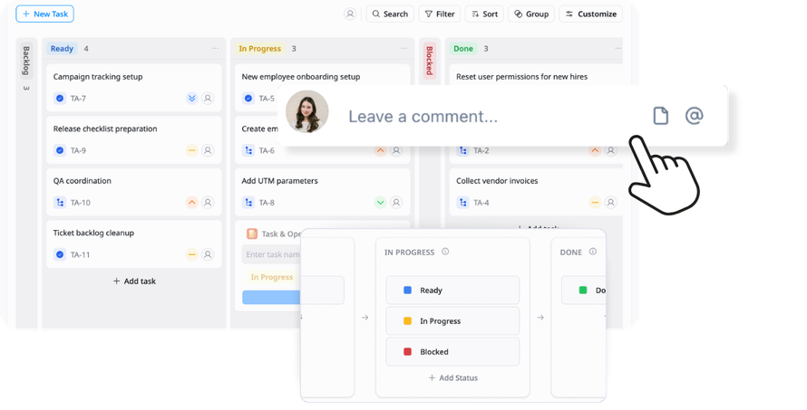Image resolution: width=807 pixels, height=410 pixels.
Task: Click the yellow In Progress color swatch
Action: (x=408, y=321)
